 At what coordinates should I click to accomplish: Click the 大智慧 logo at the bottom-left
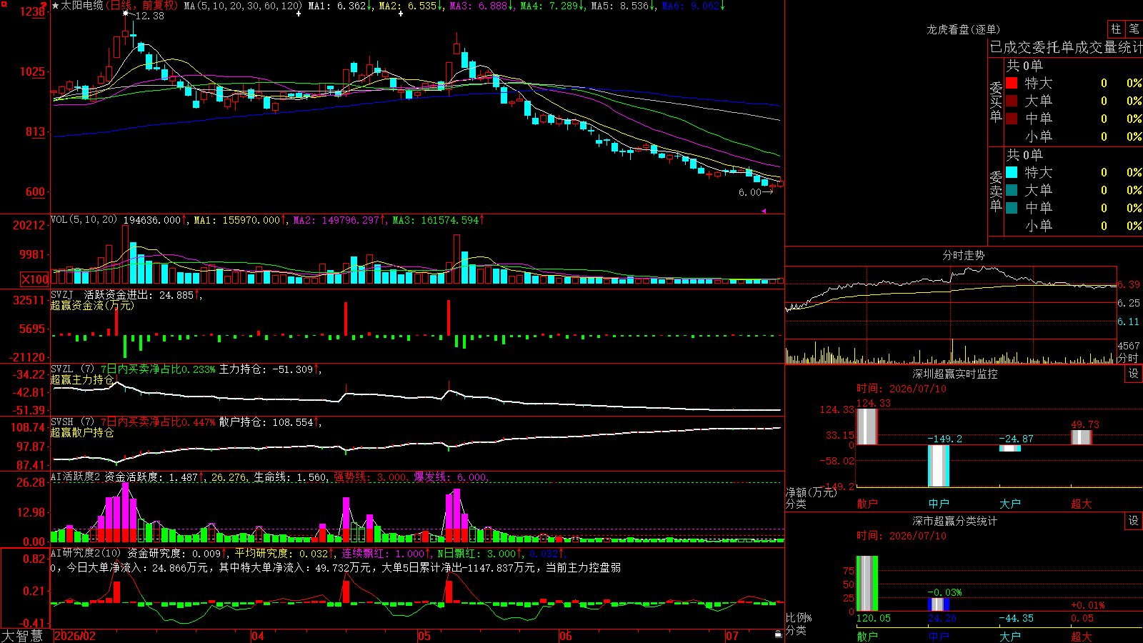(22, 636)
